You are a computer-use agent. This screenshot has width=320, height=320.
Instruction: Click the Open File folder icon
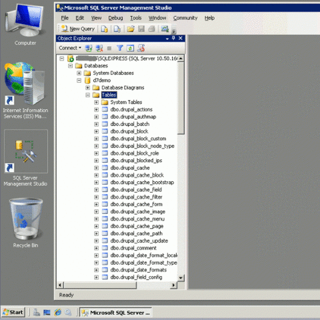(x=131, y=29)
